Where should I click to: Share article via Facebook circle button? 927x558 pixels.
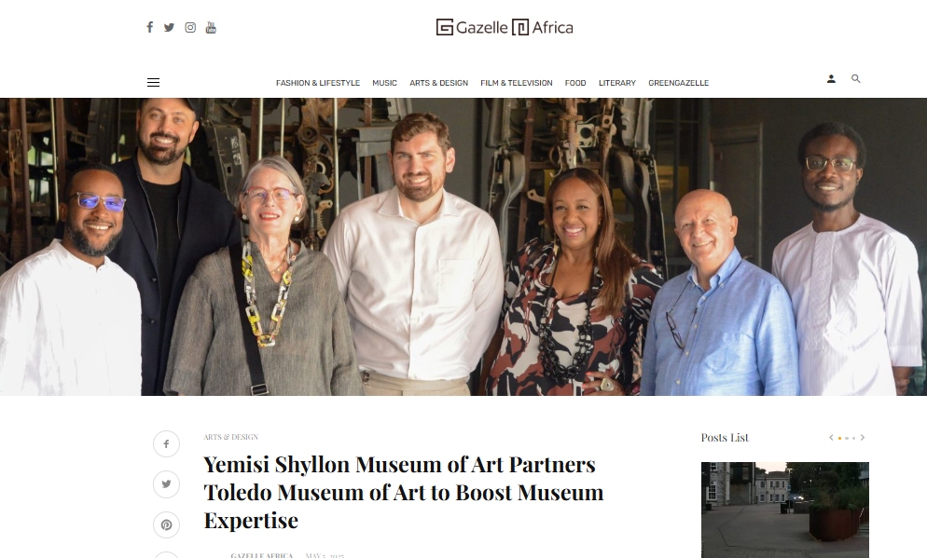click(x=166, y=444)
